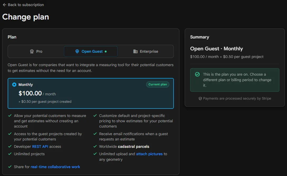Click the checkmark beside Allow your potential customers
The image size is (287, 176).
pyautogui.click(x=10, y=115)
